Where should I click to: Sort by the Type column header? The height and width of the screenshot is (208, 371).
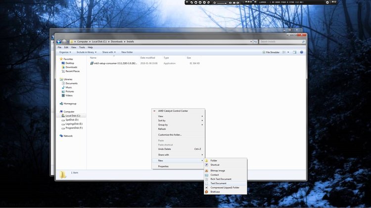point(166,58)
